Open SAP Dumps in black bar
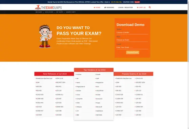The width and height of the screenshot is (189, 129). [x=60, y=12]
